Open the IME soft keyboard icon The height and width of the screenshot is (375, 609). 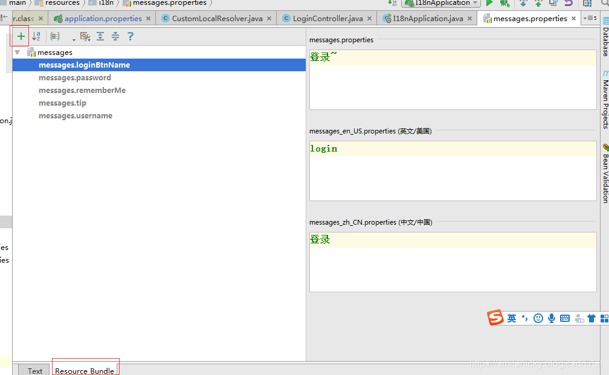pyautogui.click(x=565, y=318)
